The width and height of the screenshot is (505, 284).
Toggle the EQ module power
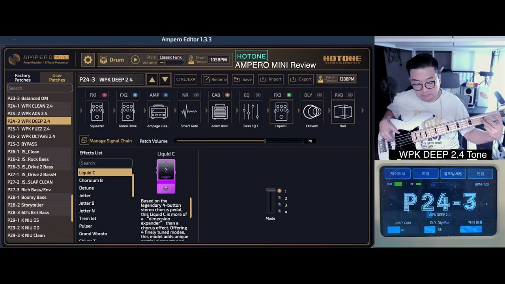(258, 95)
